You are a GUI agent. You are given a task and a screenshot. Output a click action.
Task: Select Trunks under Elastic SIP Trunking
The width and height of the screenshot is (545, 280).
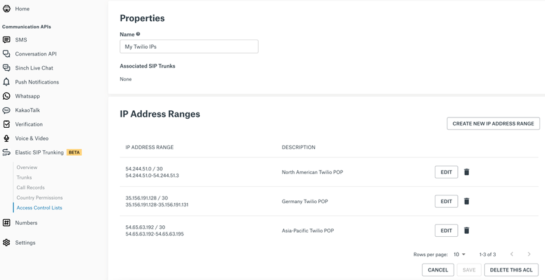pyautogui.click(x=24, y=178)
